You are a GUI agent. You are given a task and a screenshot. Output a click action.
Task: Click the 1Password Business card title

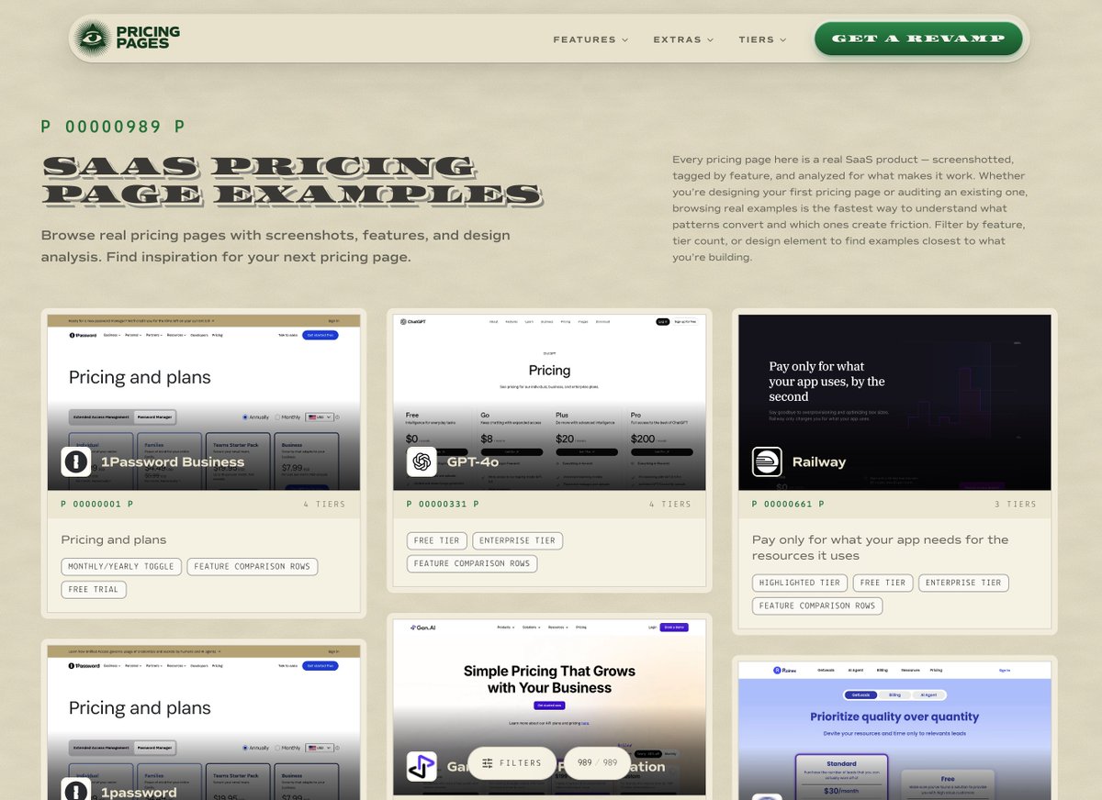tap(173, 461)
